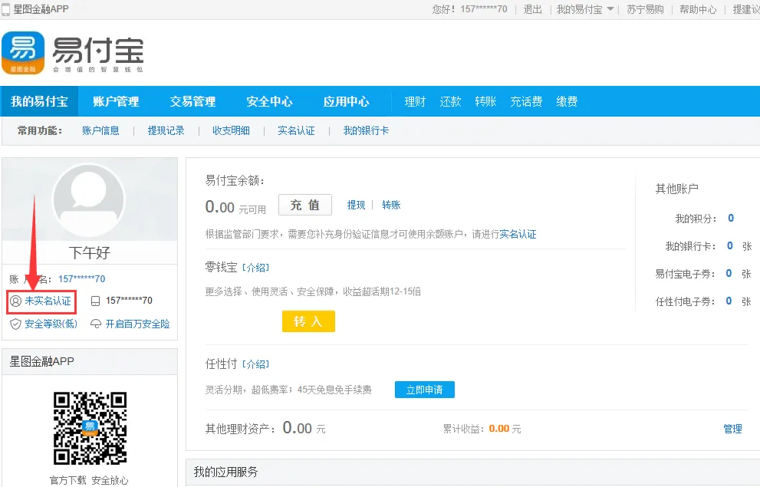Select 缴费 in the navigation bar
The width and height of the screenshot is (760, 487).
point(567,101)
